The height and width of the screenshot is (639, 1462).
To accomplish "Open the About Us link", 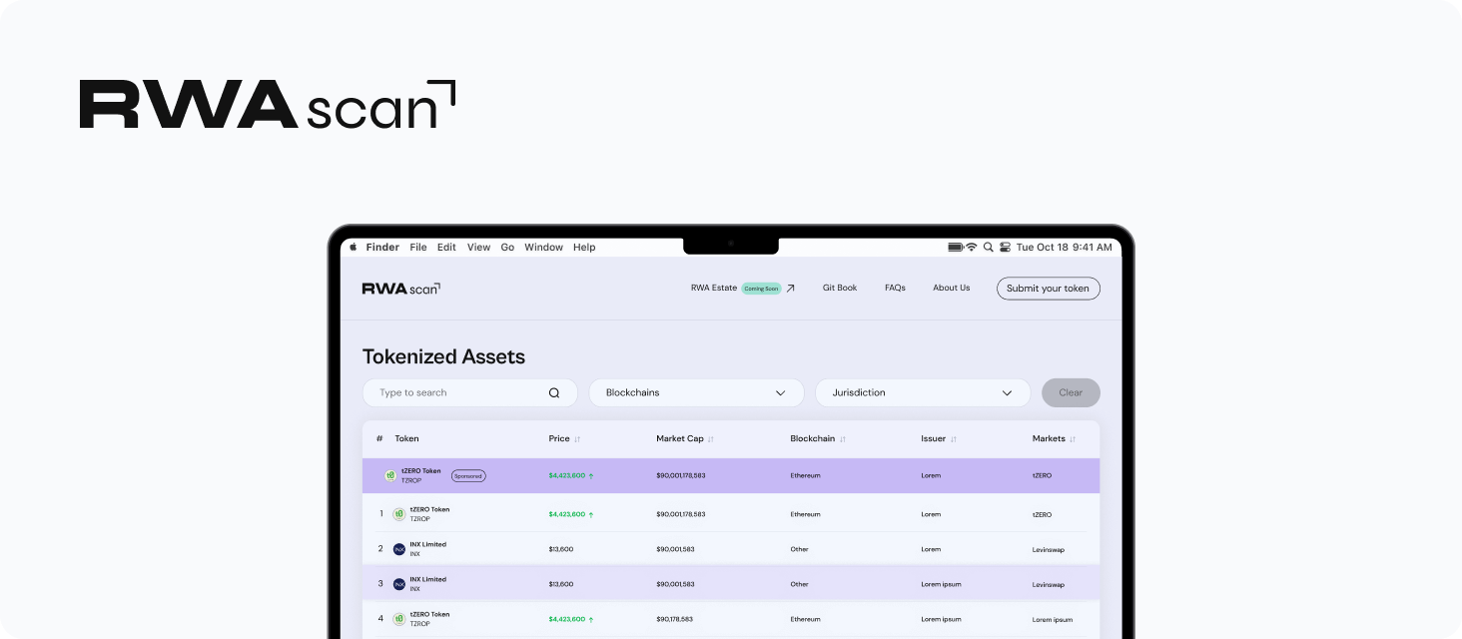I will 952,288.
